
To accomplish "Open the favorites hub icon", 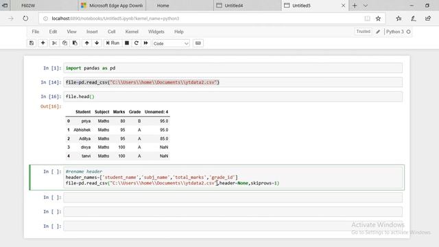I will pos(399,19).
